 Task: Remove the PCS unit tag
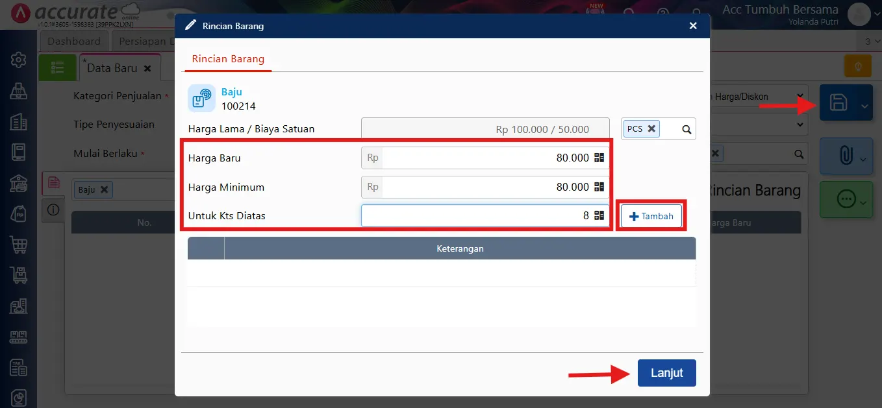(651, 128)
